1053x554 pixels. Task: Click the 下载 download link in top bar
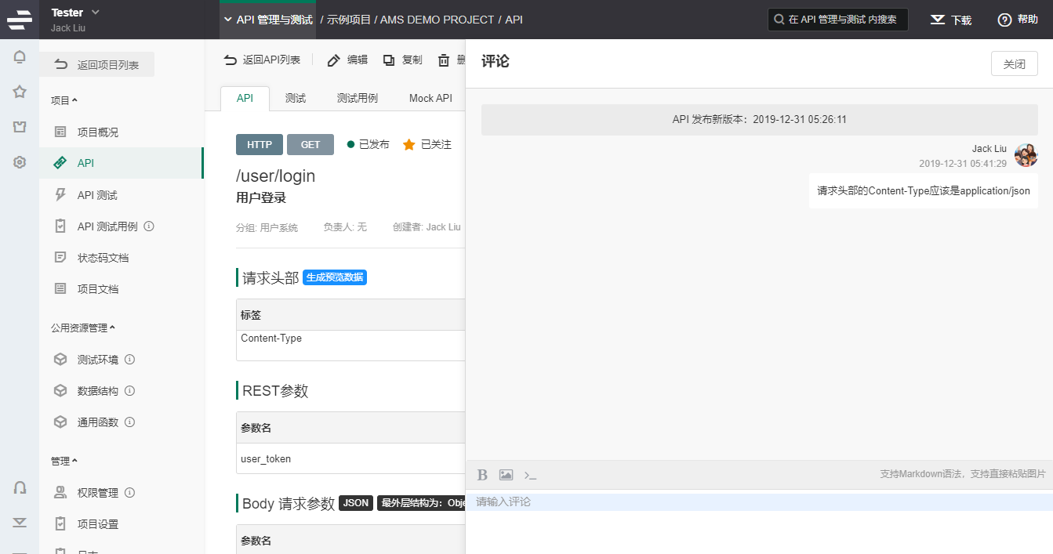(x=951, y=20)
